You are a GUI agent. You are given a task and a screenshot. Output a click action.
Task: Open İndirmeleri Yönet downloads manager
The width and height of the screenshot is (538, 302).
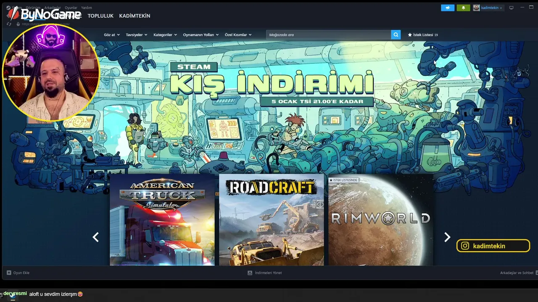click(265, 273)
